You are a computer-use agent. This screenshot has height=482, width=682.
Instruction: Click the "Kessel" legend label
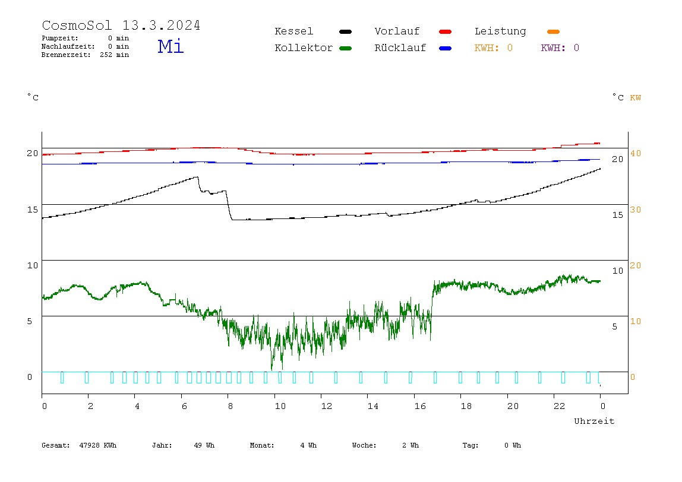pos(293,31)
